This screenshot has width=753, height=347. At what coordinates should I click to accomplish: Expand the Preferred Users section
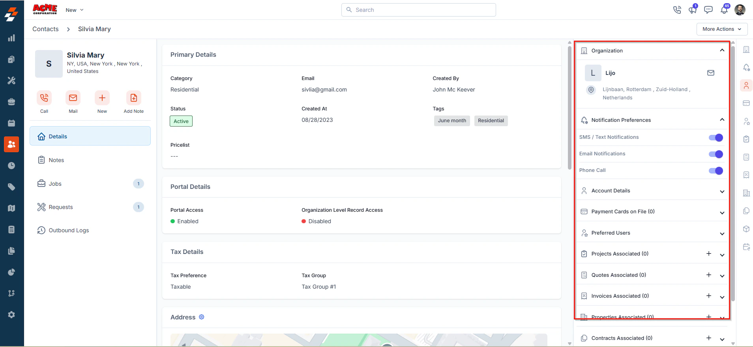tap(722, 234)
